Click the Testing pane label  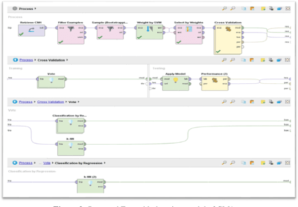click(159, 68)
